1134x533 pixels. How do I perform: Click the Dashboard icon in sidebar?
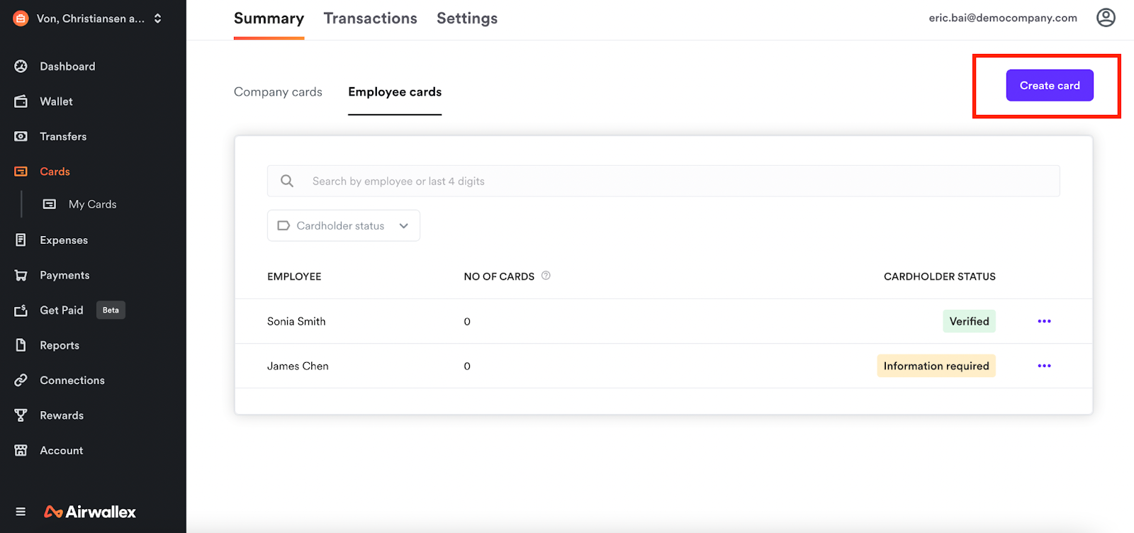coord(21,66)
